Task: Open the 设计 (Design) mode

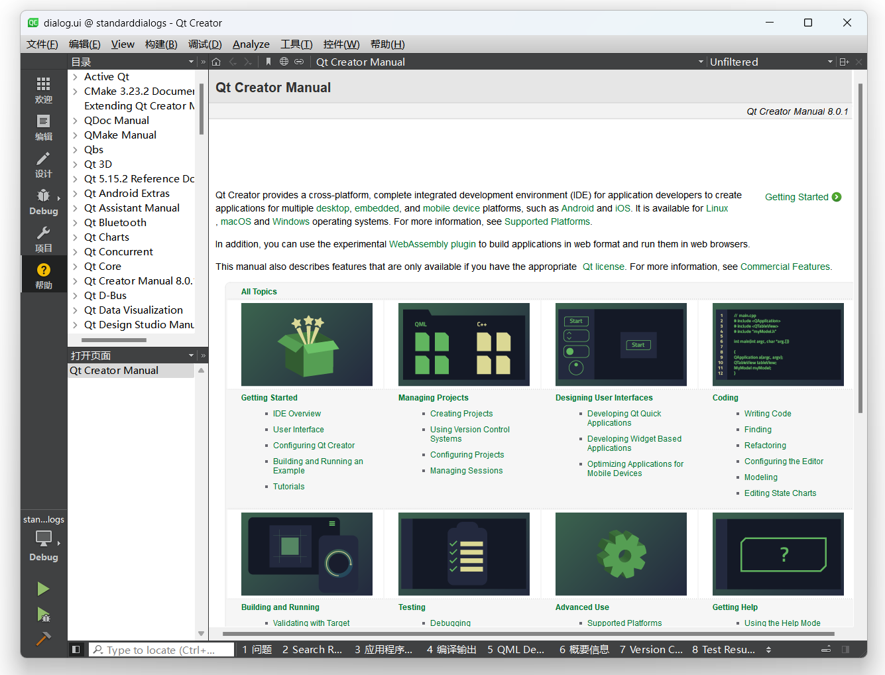Action: (44, 164)
